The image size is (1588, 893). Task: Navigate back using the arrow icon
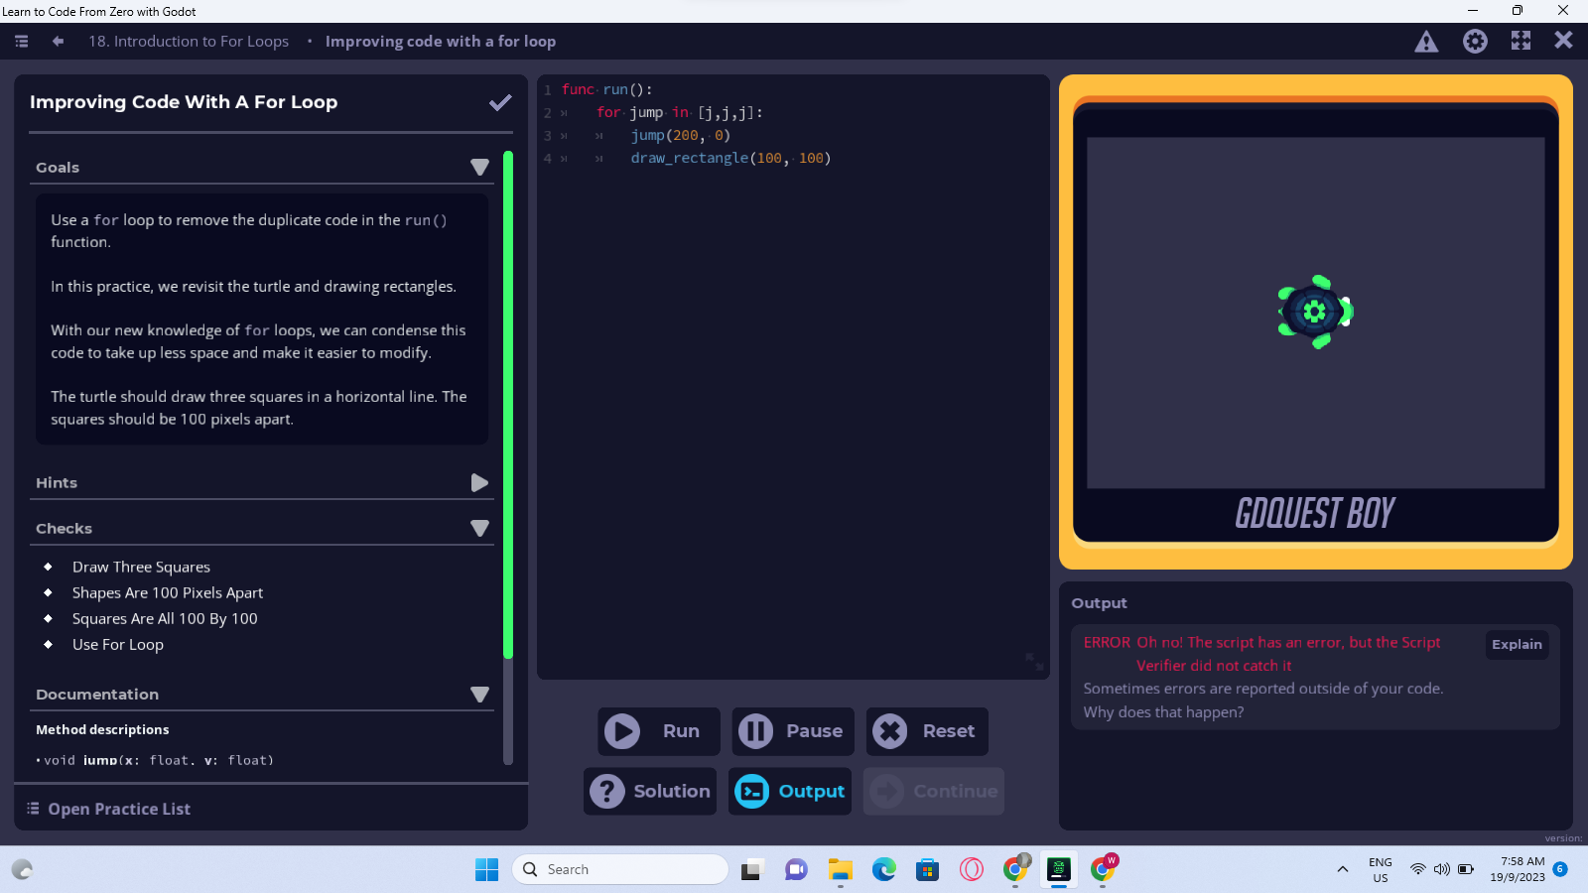pos(57,41)
